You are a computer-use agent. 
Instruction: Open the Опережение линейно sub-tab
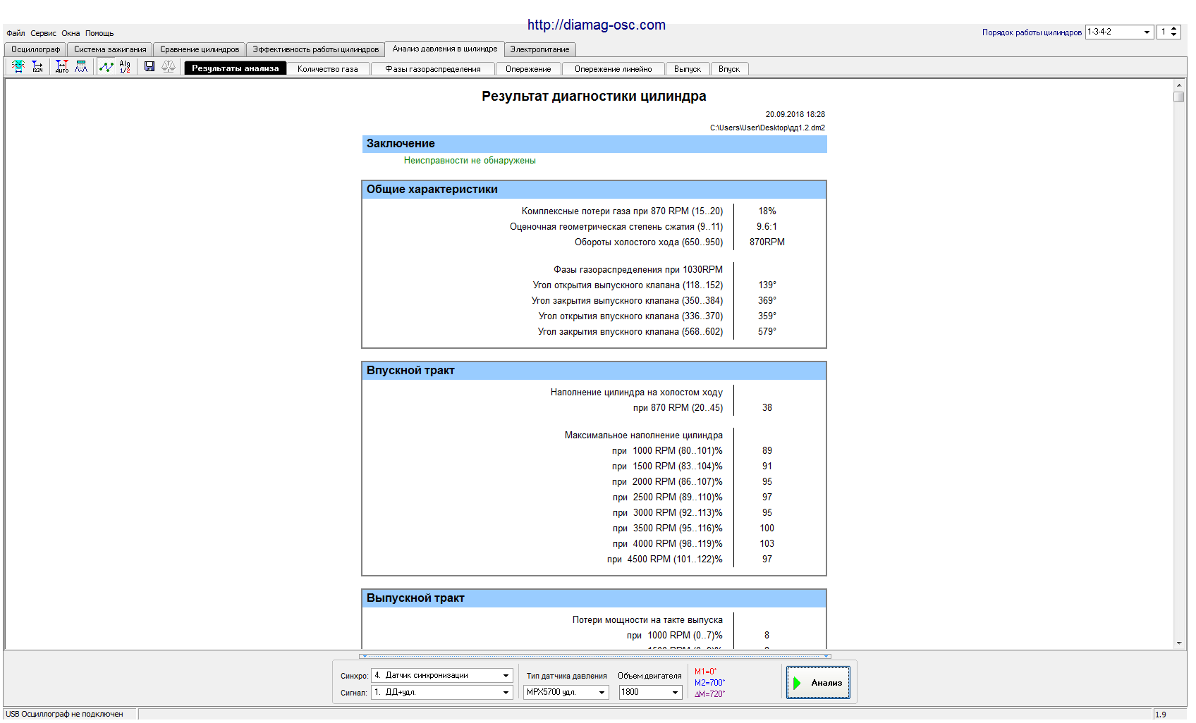[613, 69]
